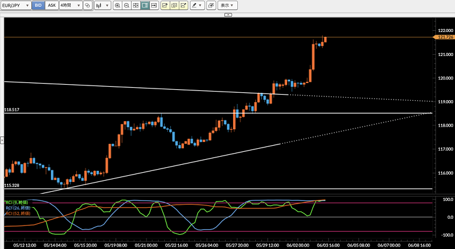455x249 pixels.
Task: Zoom out of the chart
Action: 127,5
